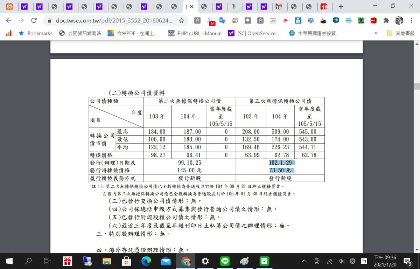
Task: Launch Microsoft Edge from the taskbar
Action: (x=146, y=261)
